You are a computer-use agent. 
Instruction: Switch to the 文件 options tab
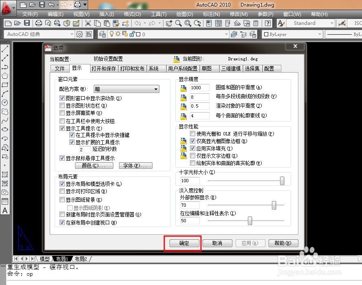[x=60, y=68]
